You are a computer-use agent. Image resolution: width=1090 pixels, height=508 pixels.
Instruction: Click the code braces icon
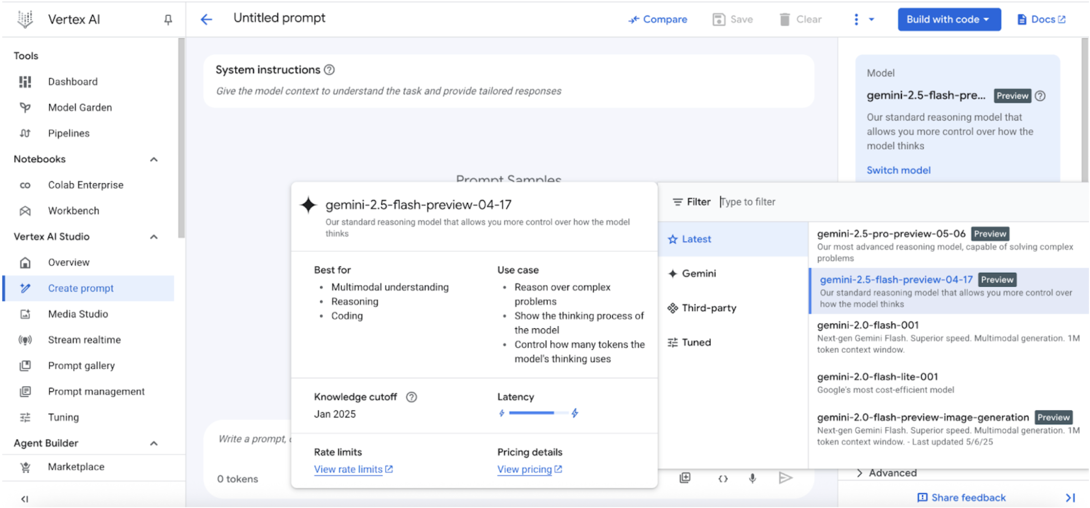tap(723, 478)
